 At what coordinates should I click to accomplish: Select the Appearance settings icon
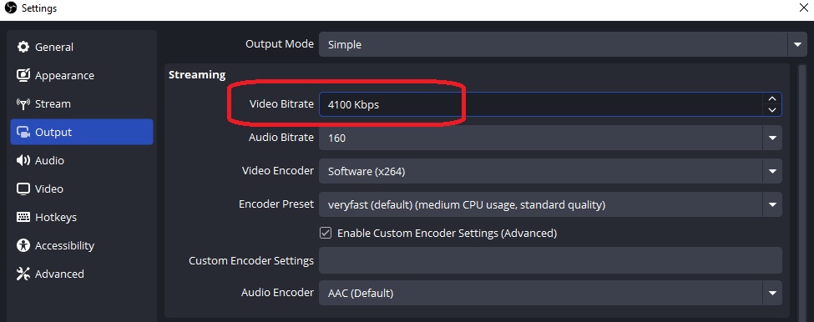pyautogui.click(x=23, y=75)
